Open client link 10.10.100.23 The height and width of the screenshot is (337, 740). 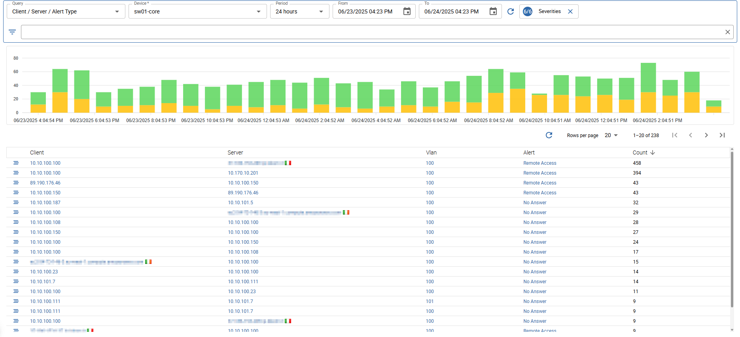click(44, 272)
